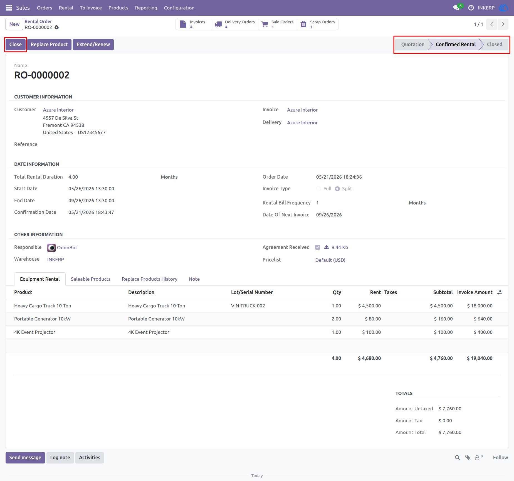Open the apps grid menu icon

pyautogui.click(x=9, y=8)
